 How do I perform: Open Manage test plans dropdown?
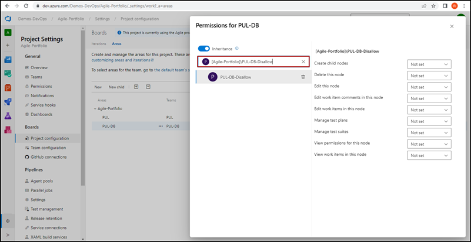(429, 121)
